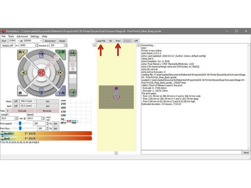Image resolution: width=251 pixels, height=188 pixels.
Task: Click the SD button
Action: pyautogui.click(x=111, y=41)
